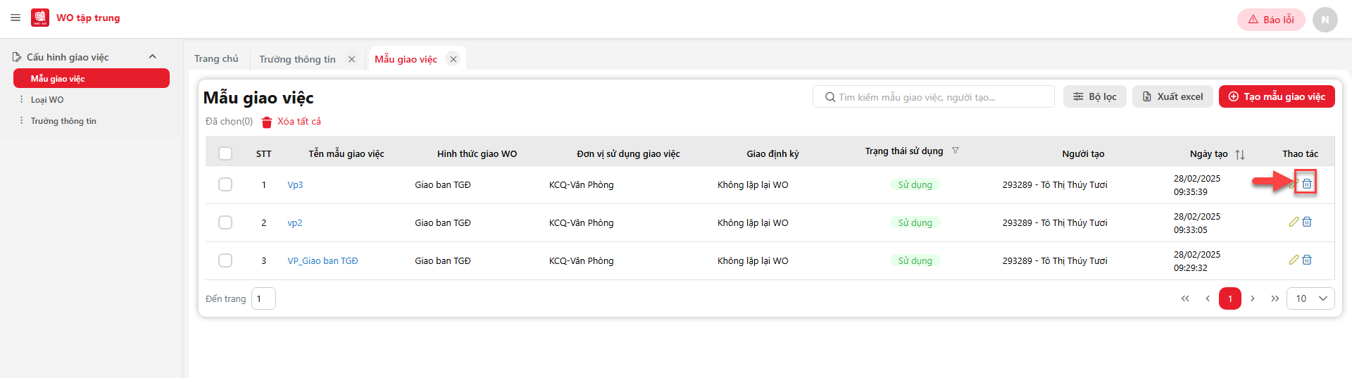Image resolution: width=1352 pixels, height=378 pixels.
Task: Collapse the Cấu hình giao việc section
Action: pyautogui.click(x=153, y=57)
